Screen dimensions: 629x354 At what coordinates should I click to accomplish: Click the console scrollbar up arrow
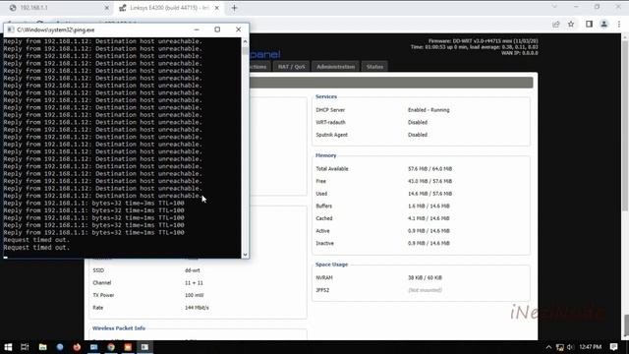click(245, 41)
